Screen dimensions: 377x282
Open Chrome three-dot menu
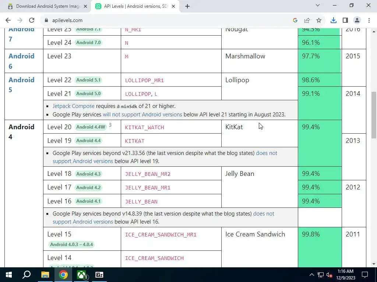coord(369,21)
